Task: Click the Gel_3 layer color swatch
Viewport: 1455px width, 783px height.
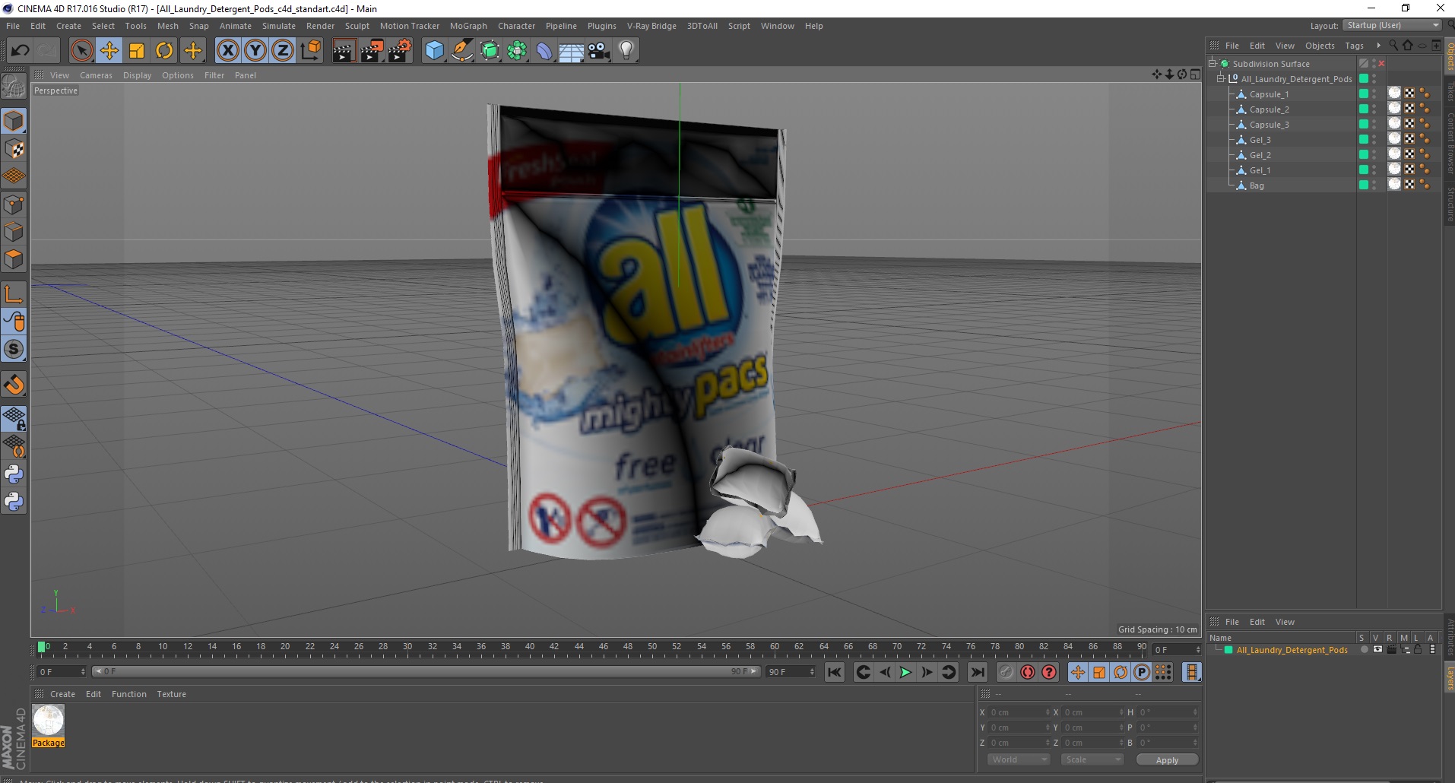Action: point(1364,140)
